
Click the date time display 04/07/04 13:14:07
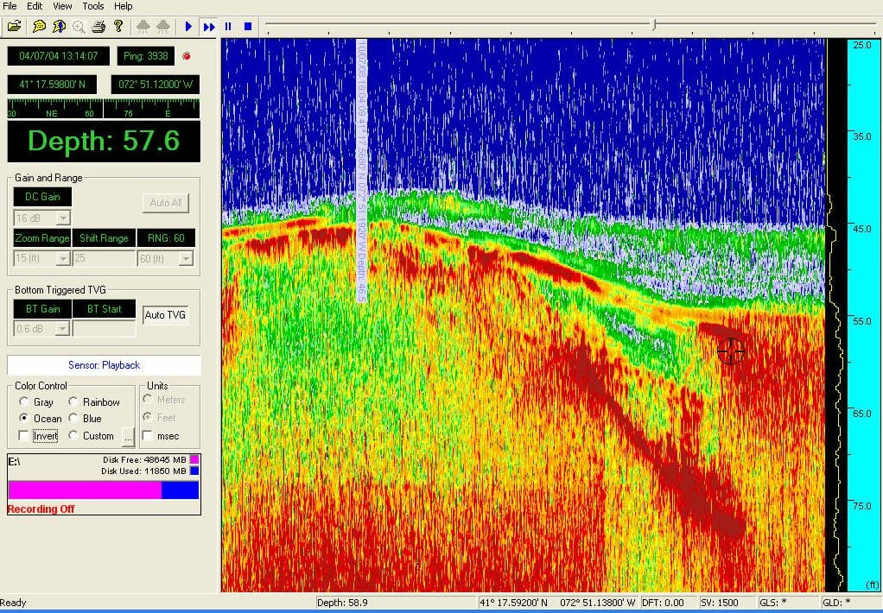pyautogui.click(x=59, y=56)
